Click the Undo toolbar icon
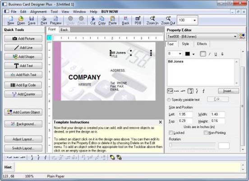Screen dimensions: 249x181 (x=70, y=20)
